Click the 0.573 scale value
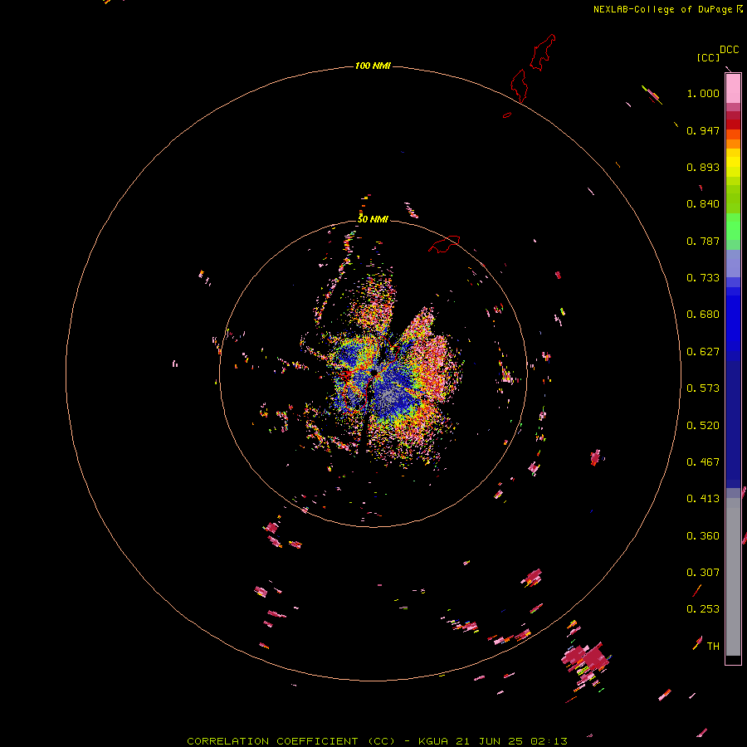The width and height of the screenshot is (747, 747). coord(703,388)
